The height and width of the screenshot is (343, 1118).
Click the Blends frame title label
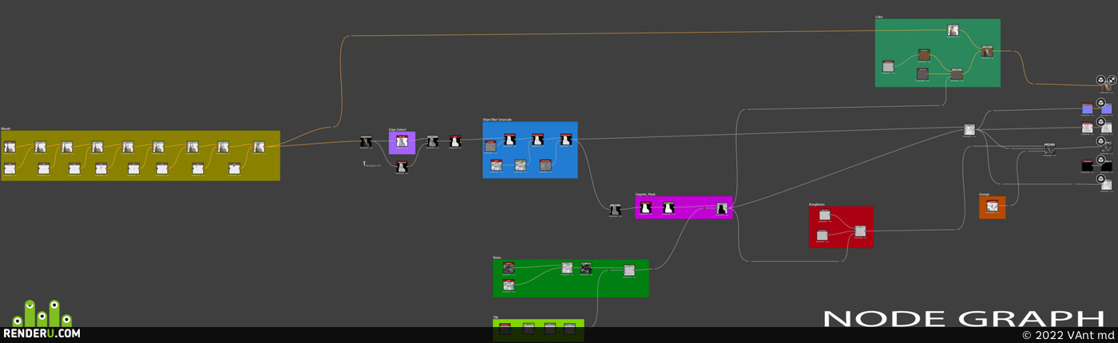pyautogui.click(x=6, y=128)
